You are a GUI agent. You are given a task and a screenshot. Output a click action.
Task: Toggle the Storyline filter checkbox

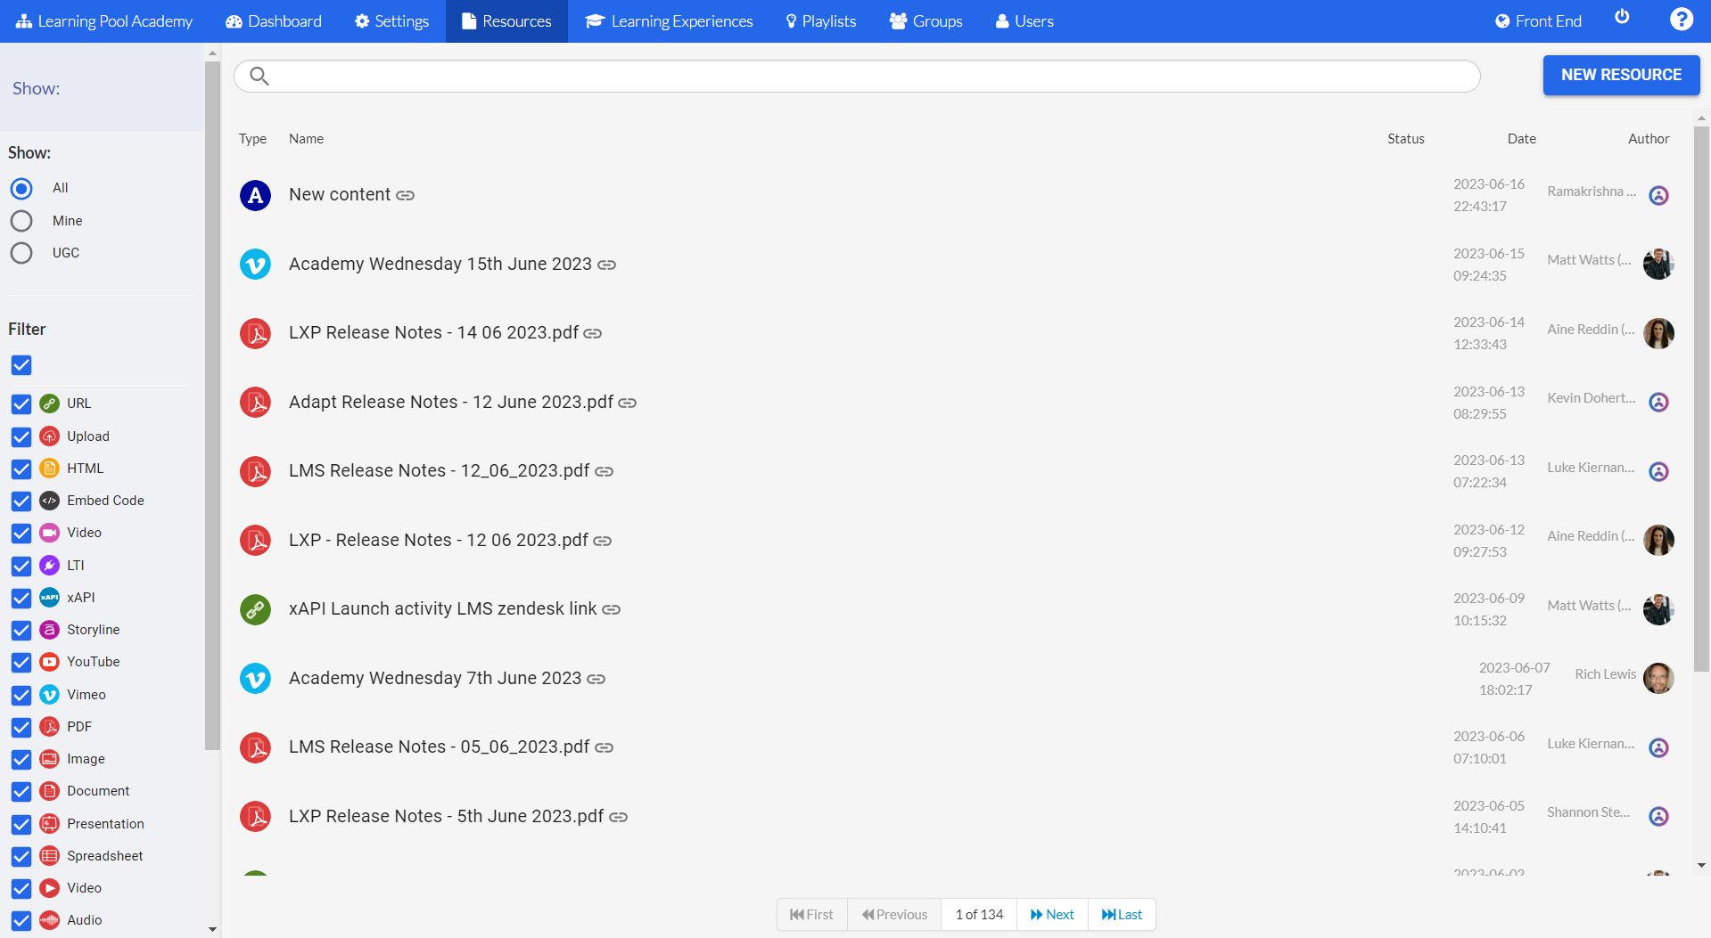click(x=21, y=631)
